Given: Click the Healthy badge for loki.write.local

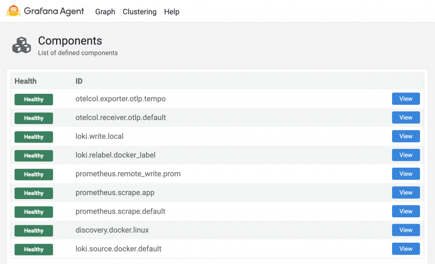Looking at the screenshot, I should point(34,137).
